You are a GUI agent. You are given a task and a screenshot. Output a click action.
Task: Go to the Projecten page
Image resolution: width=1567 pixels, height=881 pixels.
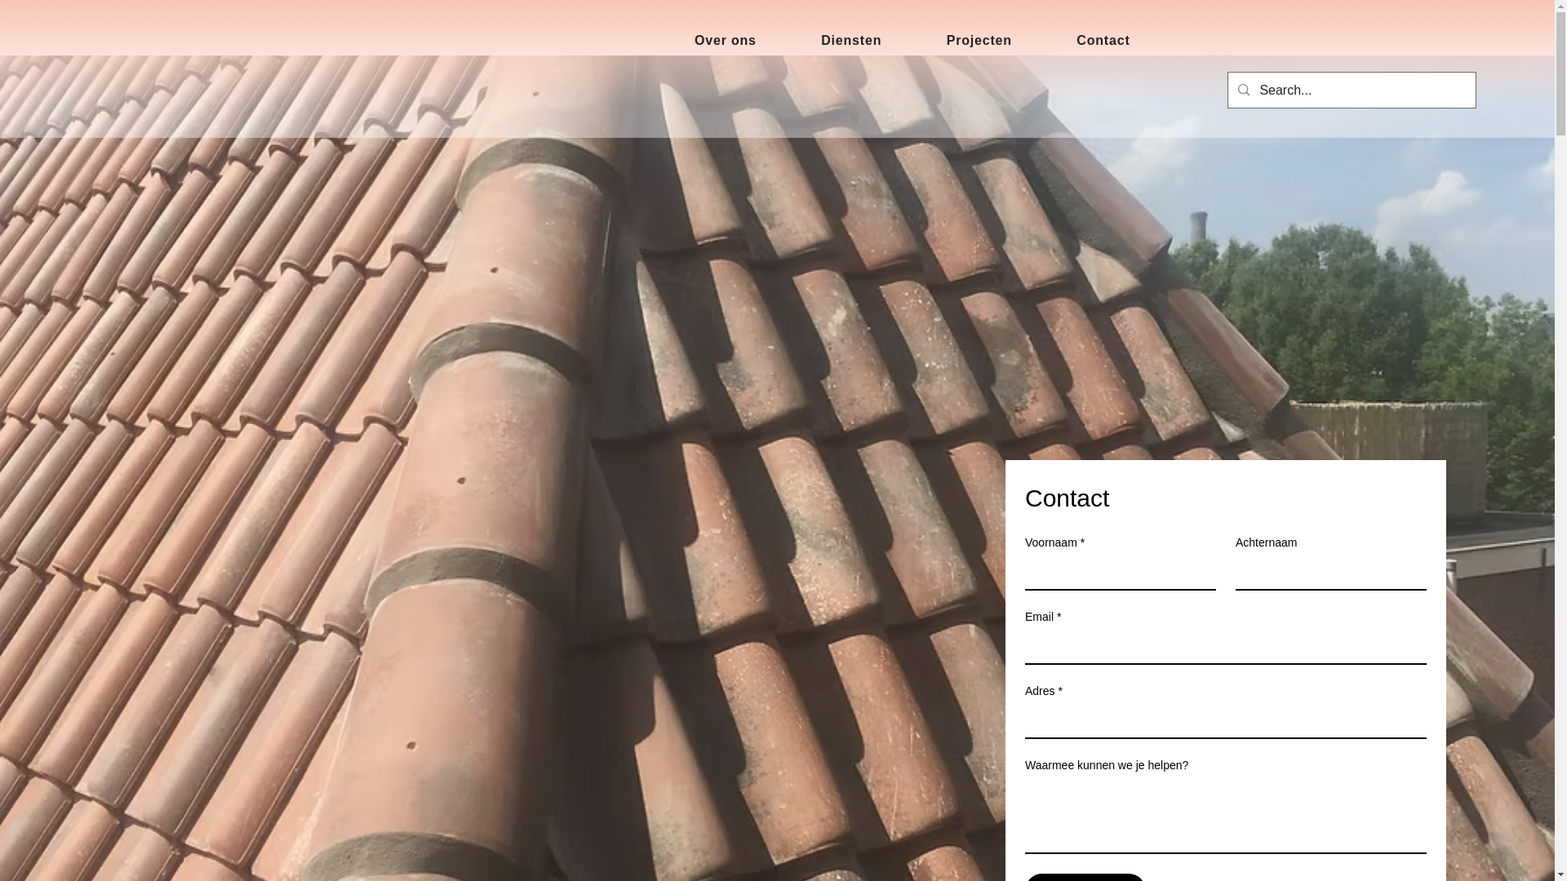pyautogui.click(x=979, y=41)
